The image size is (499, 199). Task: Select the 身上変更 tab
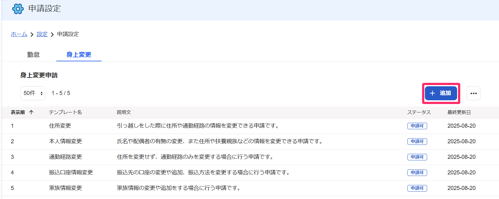79,54
